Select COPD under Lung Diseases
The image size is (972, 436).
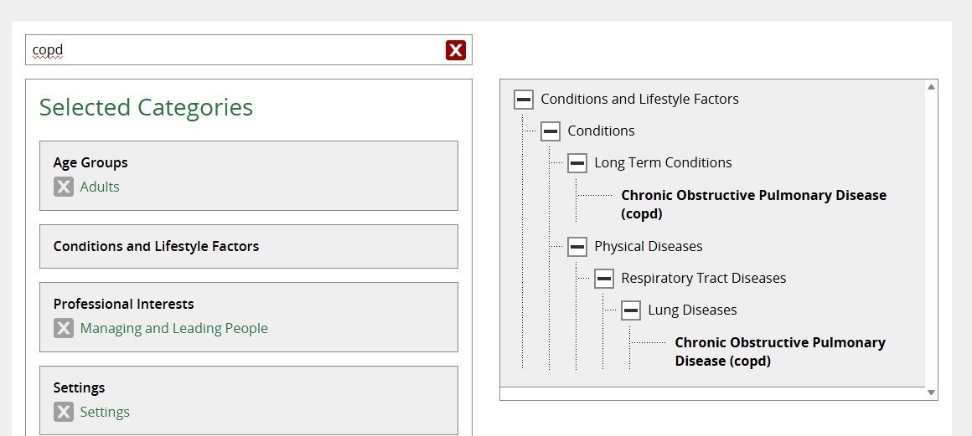(779, 351)
